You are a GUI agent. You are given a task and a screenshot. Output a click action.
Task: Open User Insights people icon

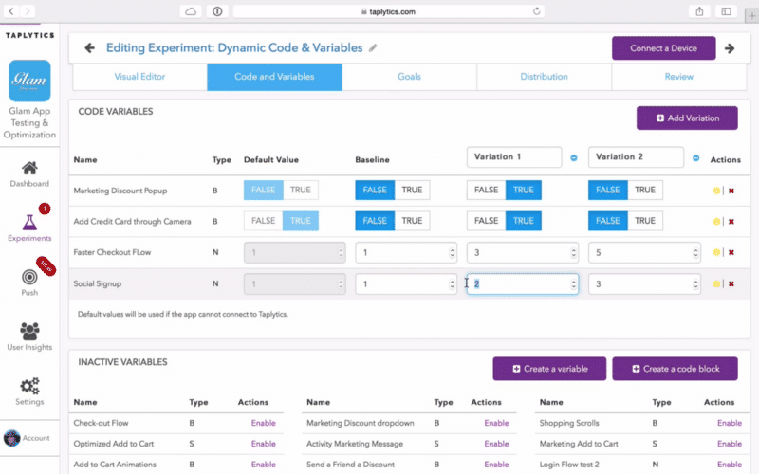[29, 331]
